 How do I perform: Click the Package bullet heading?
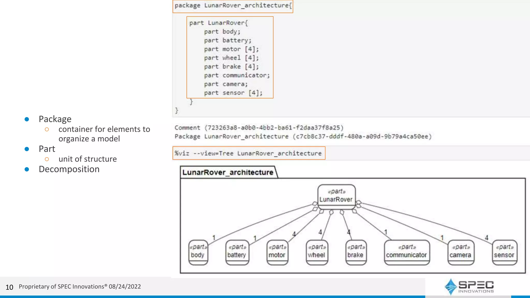point(55,119)
